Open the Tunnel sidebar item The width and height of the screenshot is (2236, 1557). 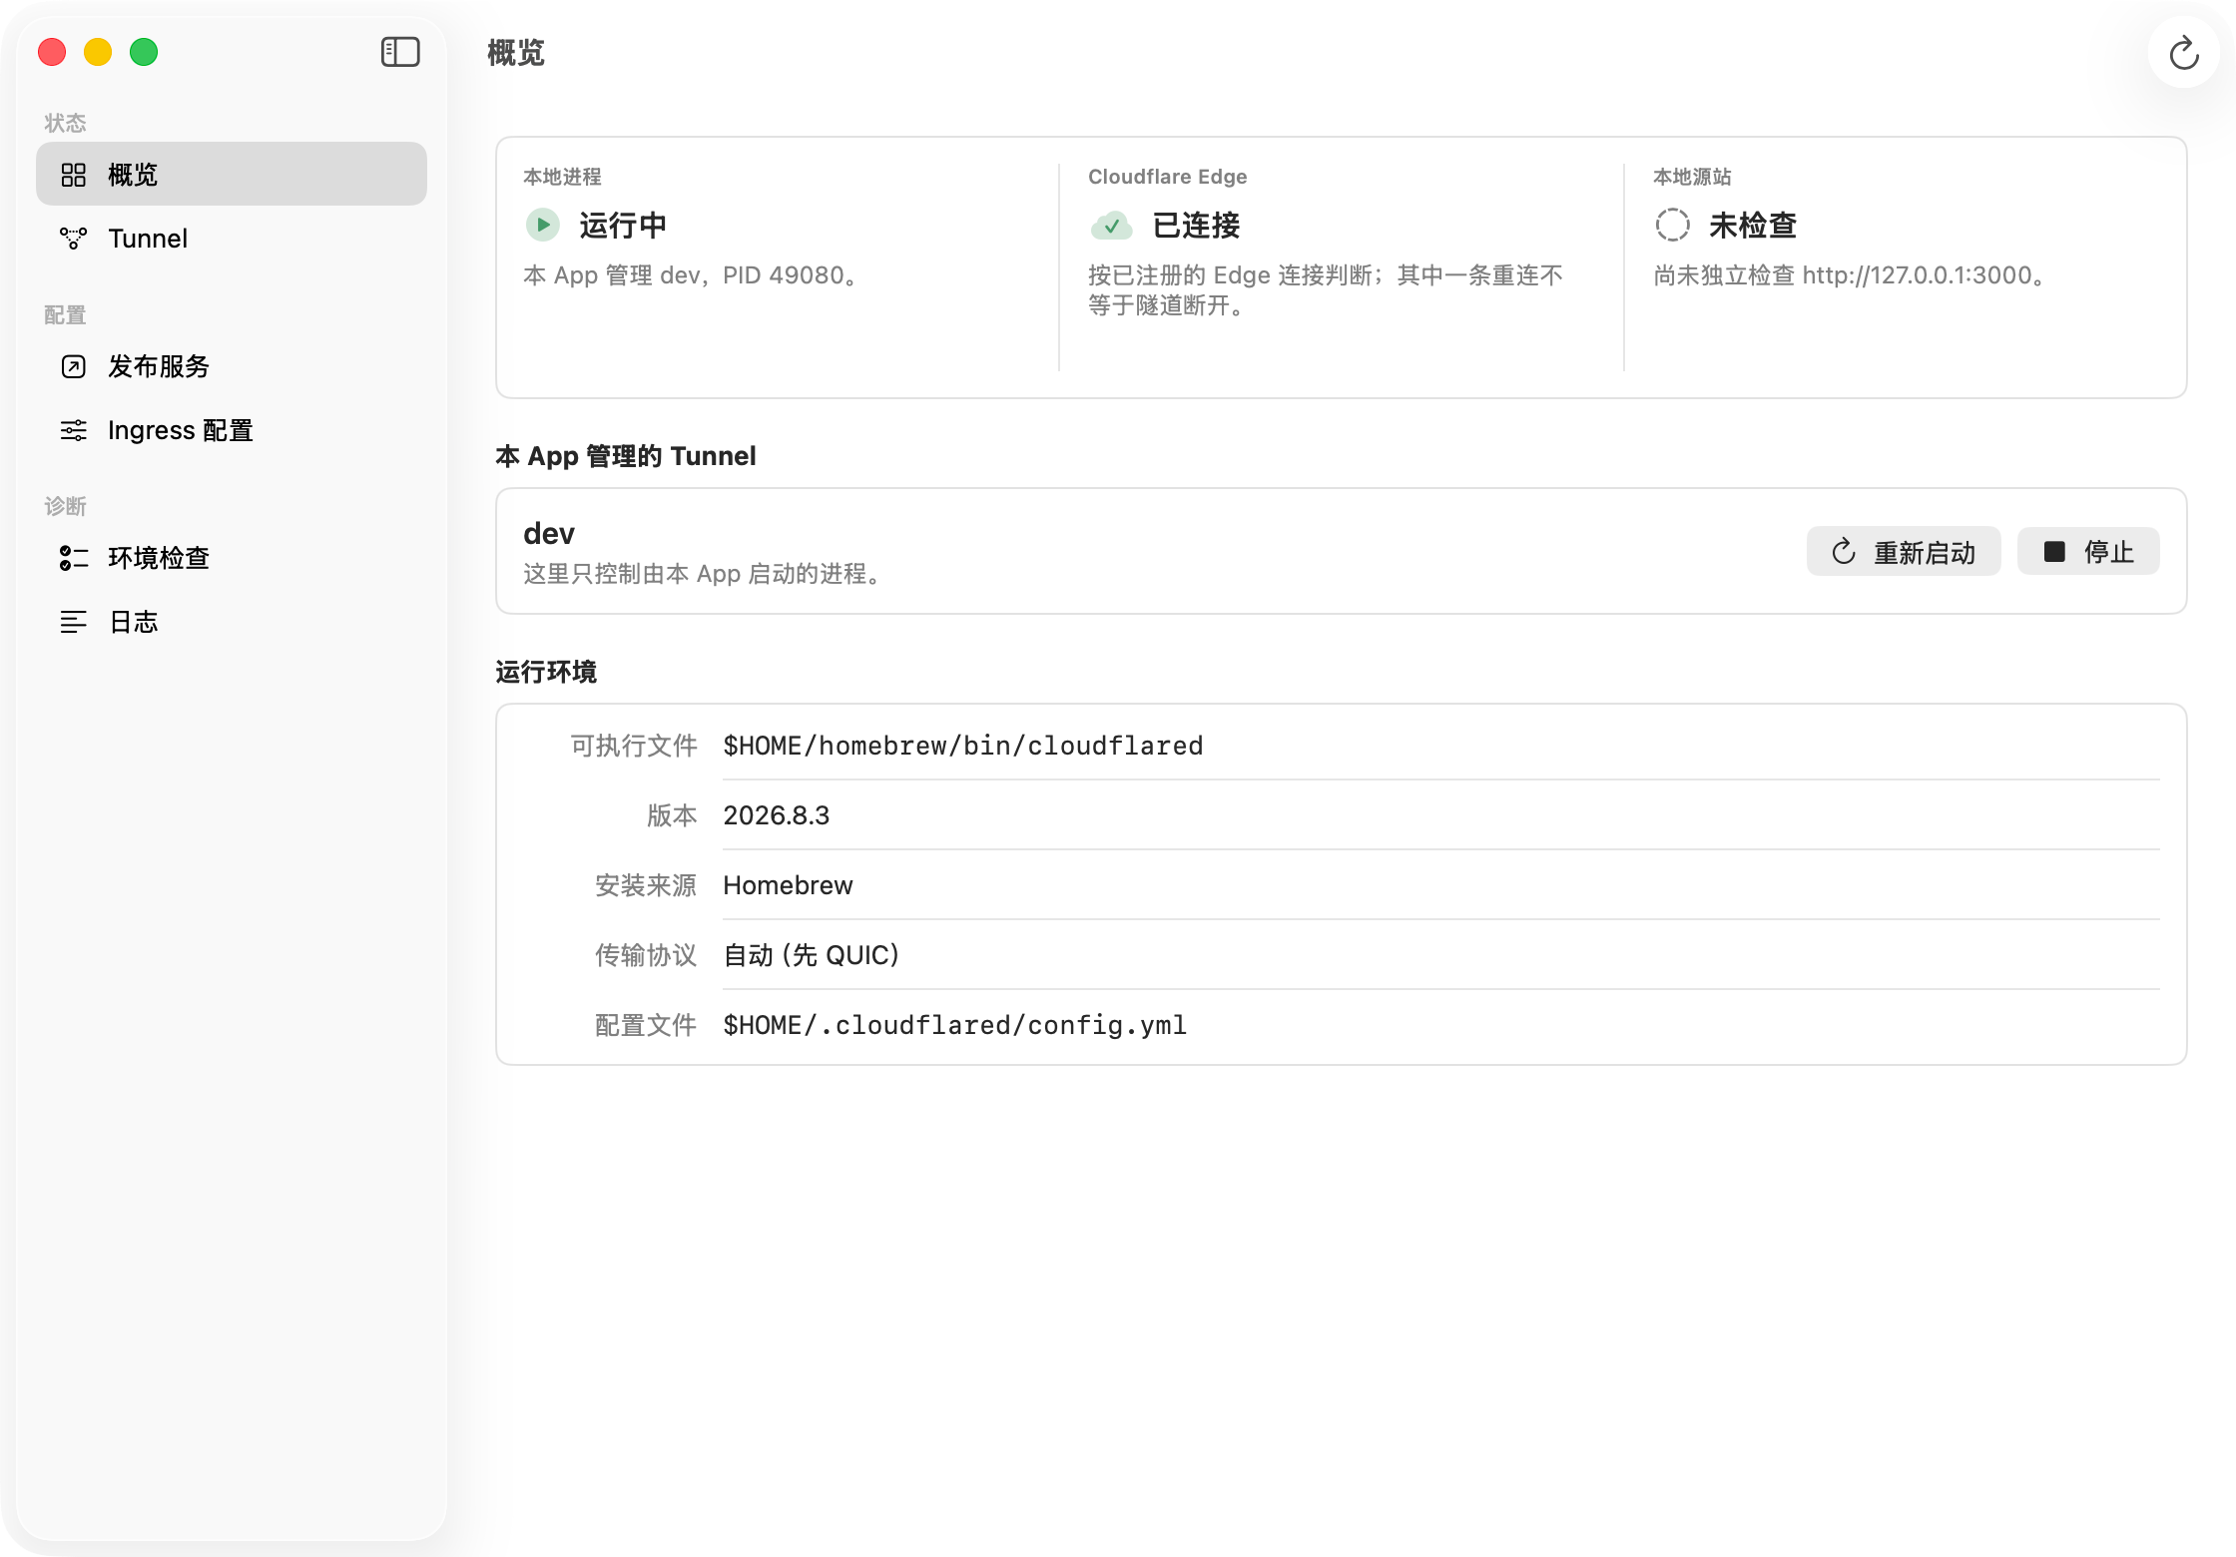click(232, 239)
